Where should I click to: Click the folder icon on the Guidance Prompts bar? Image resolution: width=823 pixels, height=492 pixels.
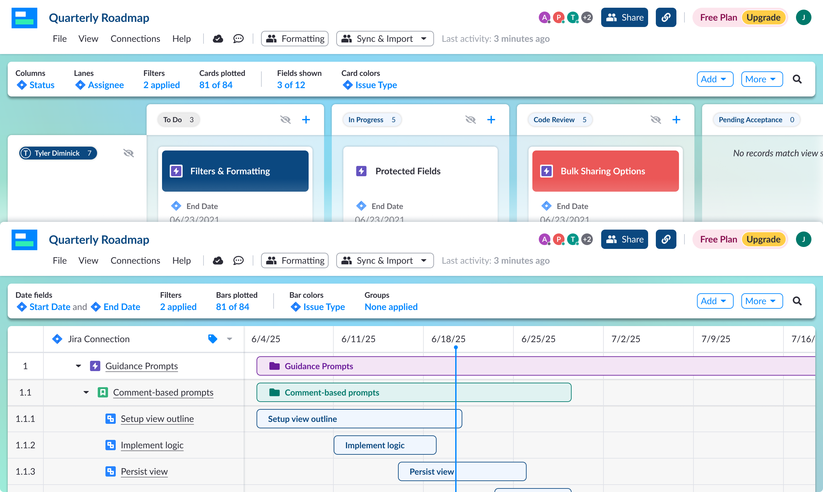coord(275,366)
